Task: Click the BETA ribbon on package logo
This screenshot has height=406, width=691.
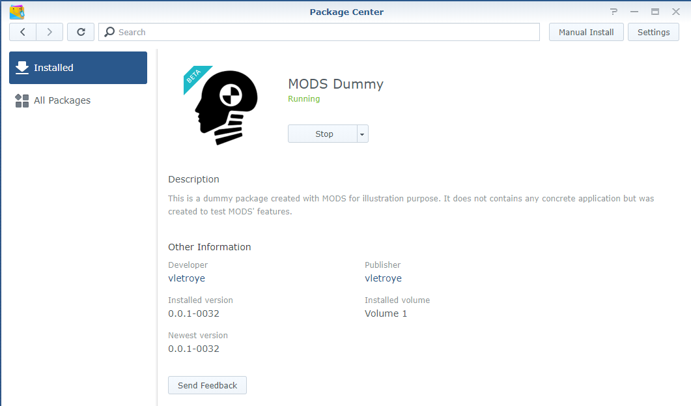Action: (x=195, y=76)
